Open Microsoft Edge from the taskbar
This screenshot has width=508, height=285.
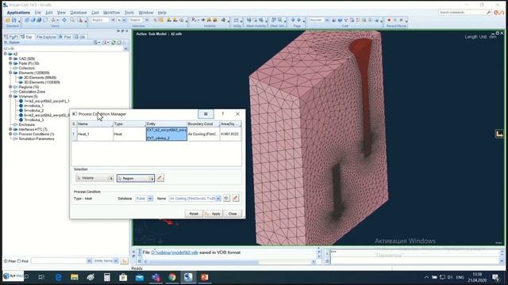click(58, 277)
